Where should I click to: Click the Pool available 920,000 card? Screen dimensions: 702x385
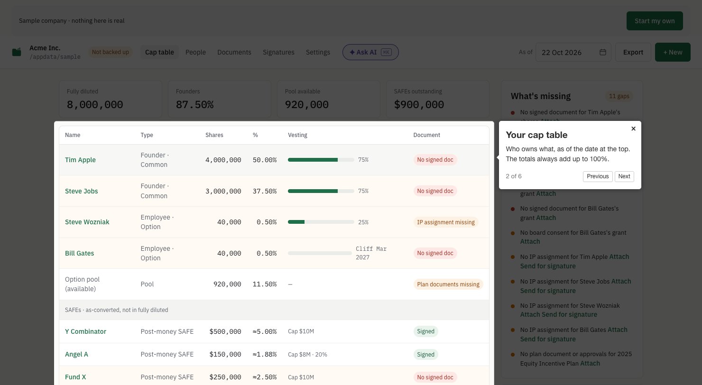coord(329,99)
